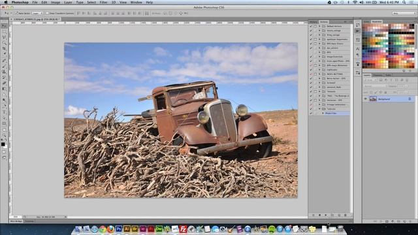
Task: Expand the Default Actions set
Action: tap(319, 26)
